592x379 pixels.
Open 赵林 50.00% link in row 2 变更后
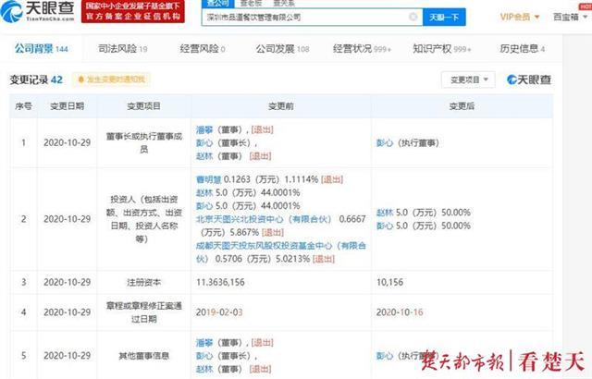click(385, 213)
